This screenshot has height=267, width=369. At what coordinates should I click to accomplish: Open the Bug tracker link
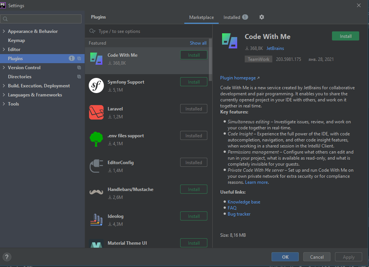tap(239, 214)
